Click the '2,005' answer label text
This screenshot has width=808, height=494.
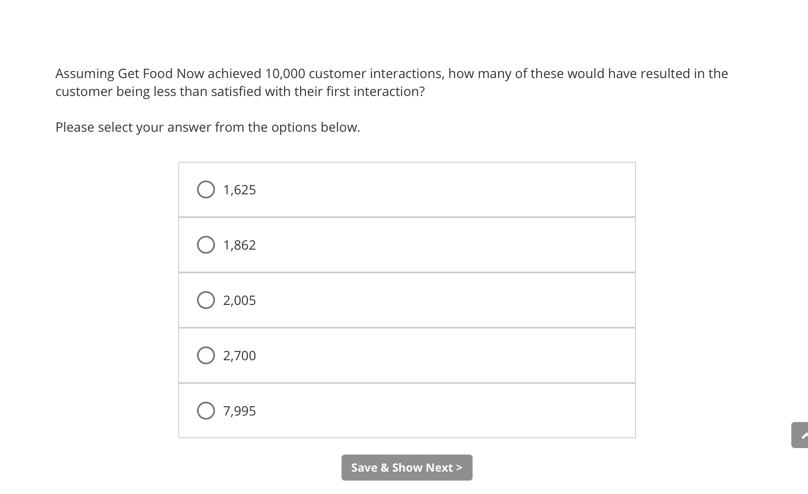(239, 300)
